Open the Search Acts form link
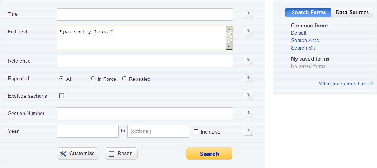Viewport: 377px width, 168px height. click(305, 41)
